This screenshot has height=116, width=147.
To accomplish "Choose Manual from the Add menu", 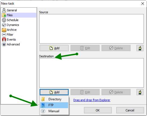I will (54, 111).
